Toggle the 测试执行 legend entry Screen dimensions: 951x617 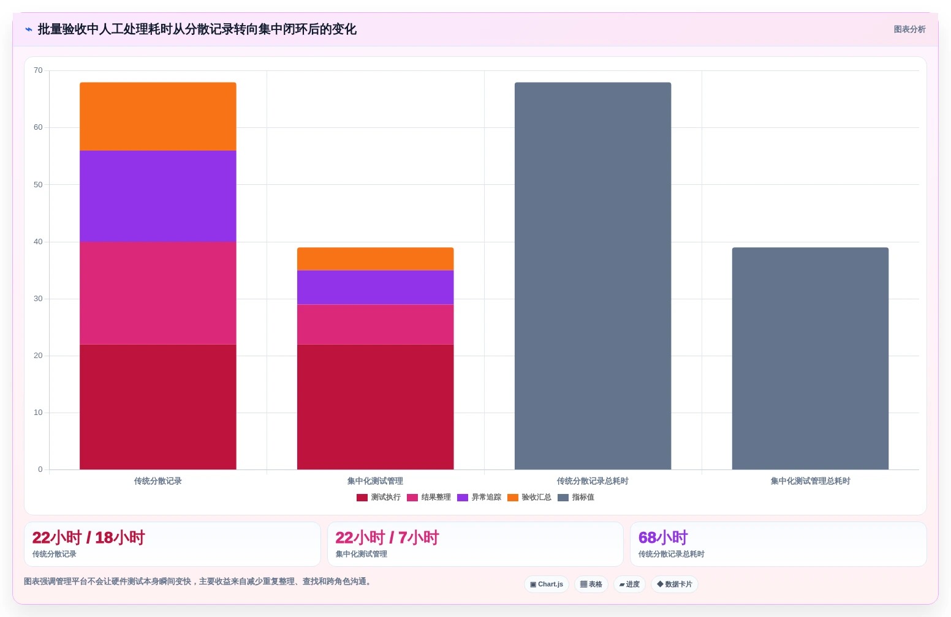(379, 498)
